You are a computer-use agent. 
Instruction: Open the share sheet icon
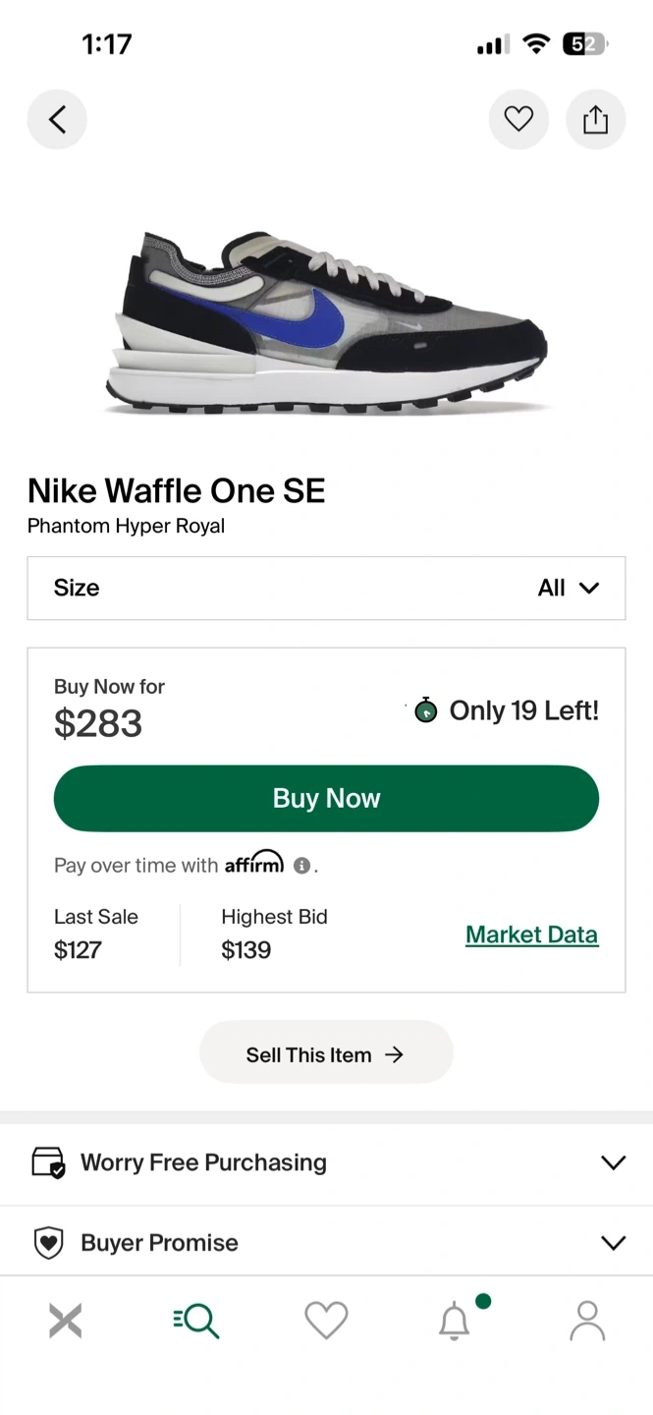(x=595, y=120)
